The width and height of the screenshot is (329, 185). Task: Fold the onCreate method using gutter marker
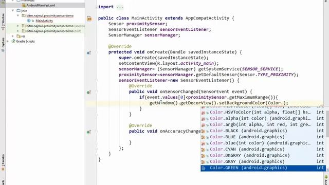coord(97,52)
